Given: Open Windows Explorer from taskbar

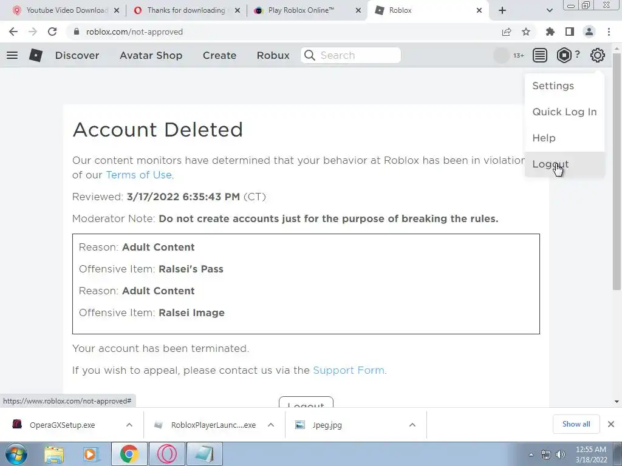Looking at the screenshot, I should coord(54,454).
